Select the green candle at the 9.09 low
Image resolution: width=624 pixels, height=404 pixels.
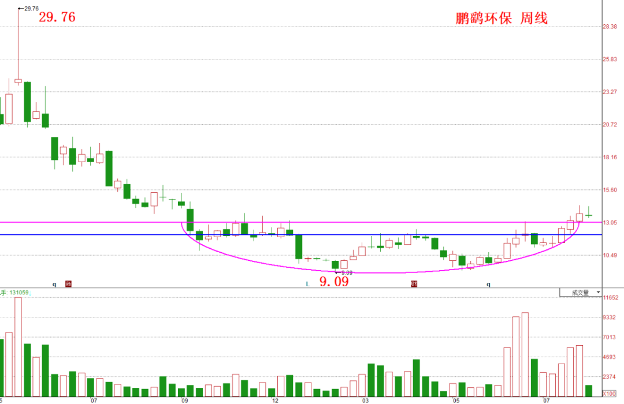(335, 265)
